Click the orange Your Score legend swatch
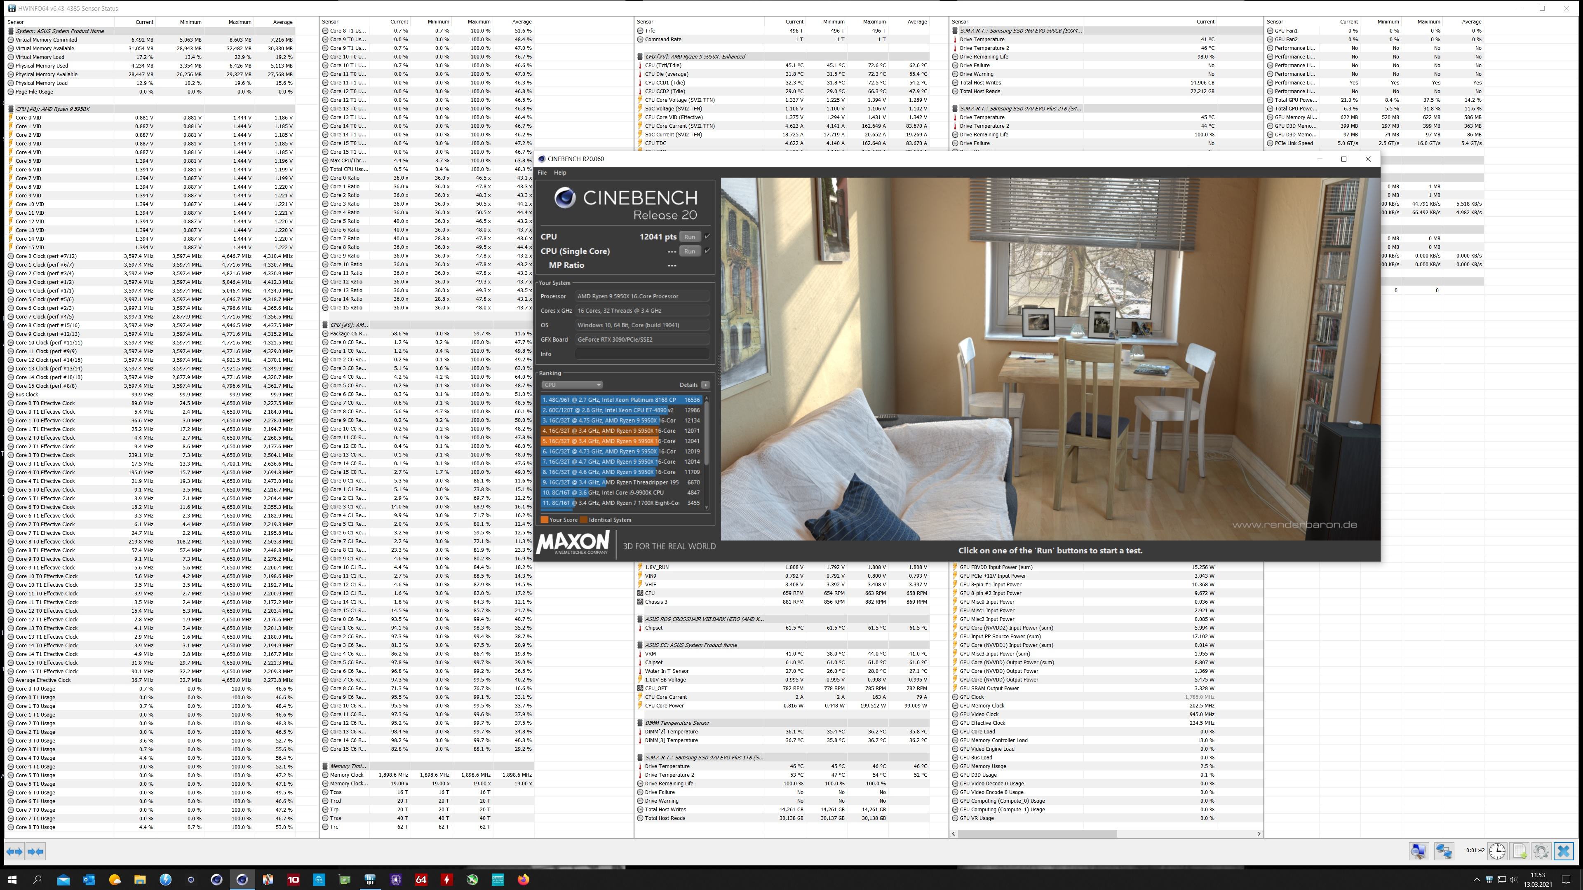The width and height of the screenshot is (1583, 890). pyautogui.click(x=544, y=520)
